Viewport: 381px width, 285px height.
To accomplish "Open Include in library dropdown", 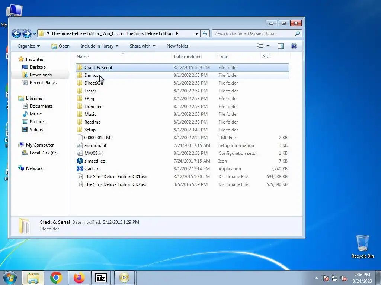I will point(99,46).
